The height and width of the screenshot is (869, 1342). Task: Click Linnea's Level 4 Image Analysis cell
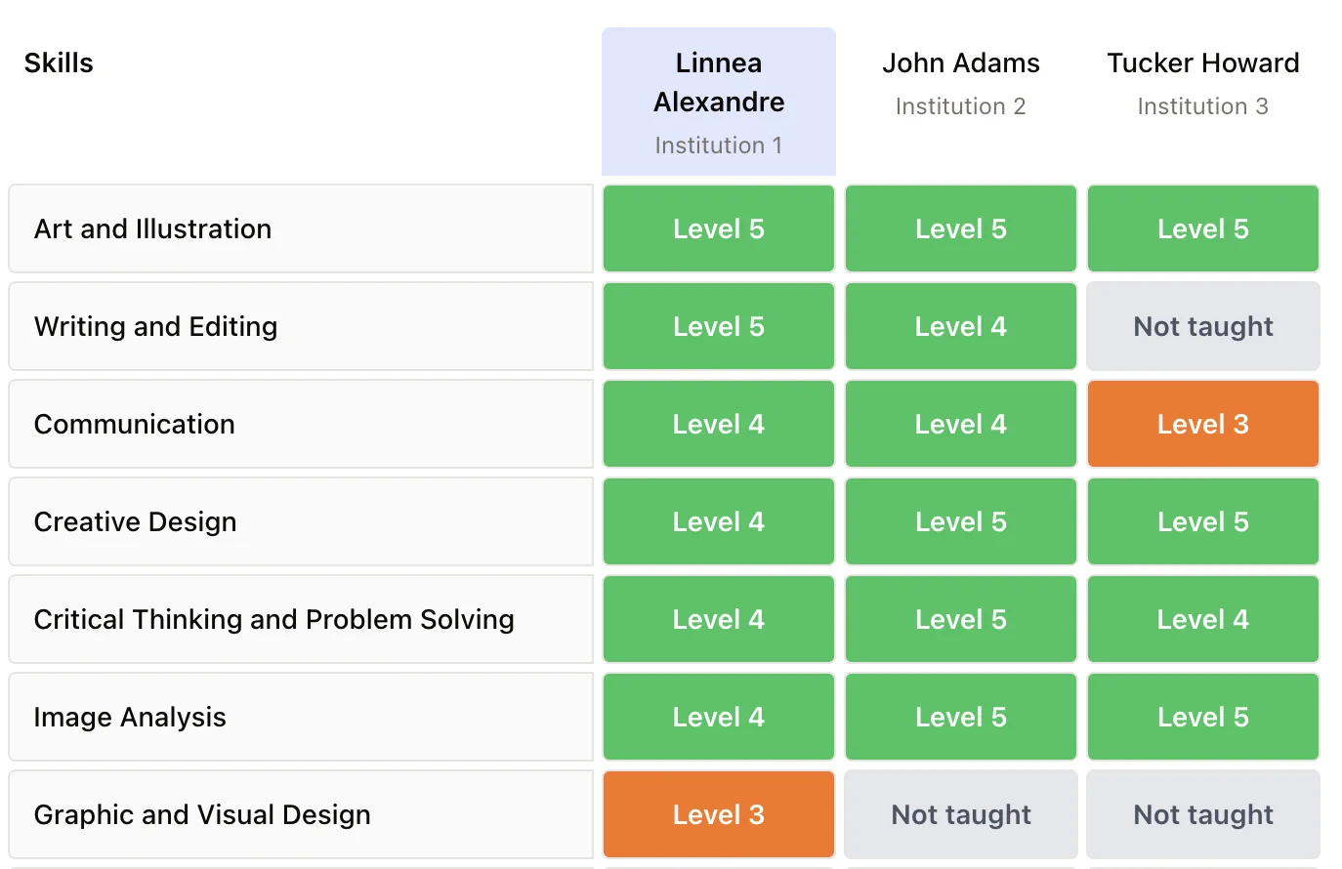(x=719, y=717)
